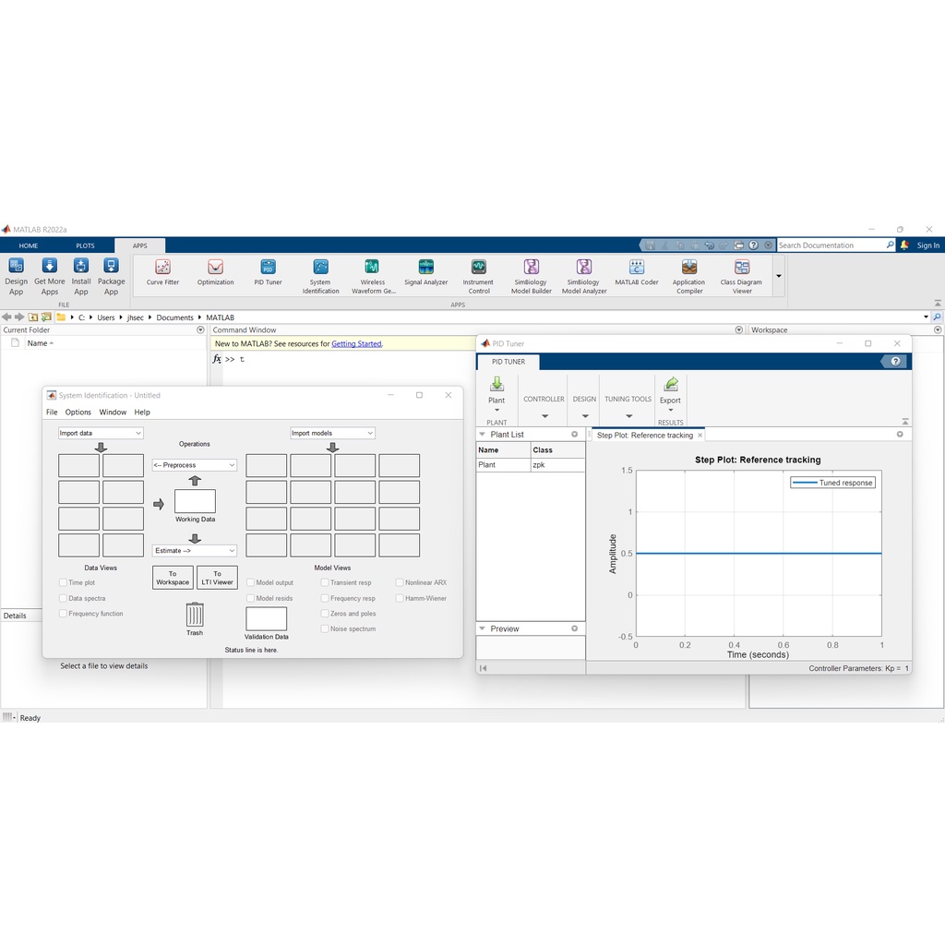This screenshot has width=945, height=945.
Task: Click Export in PID Tuner toolstrip
Action: 670,389
